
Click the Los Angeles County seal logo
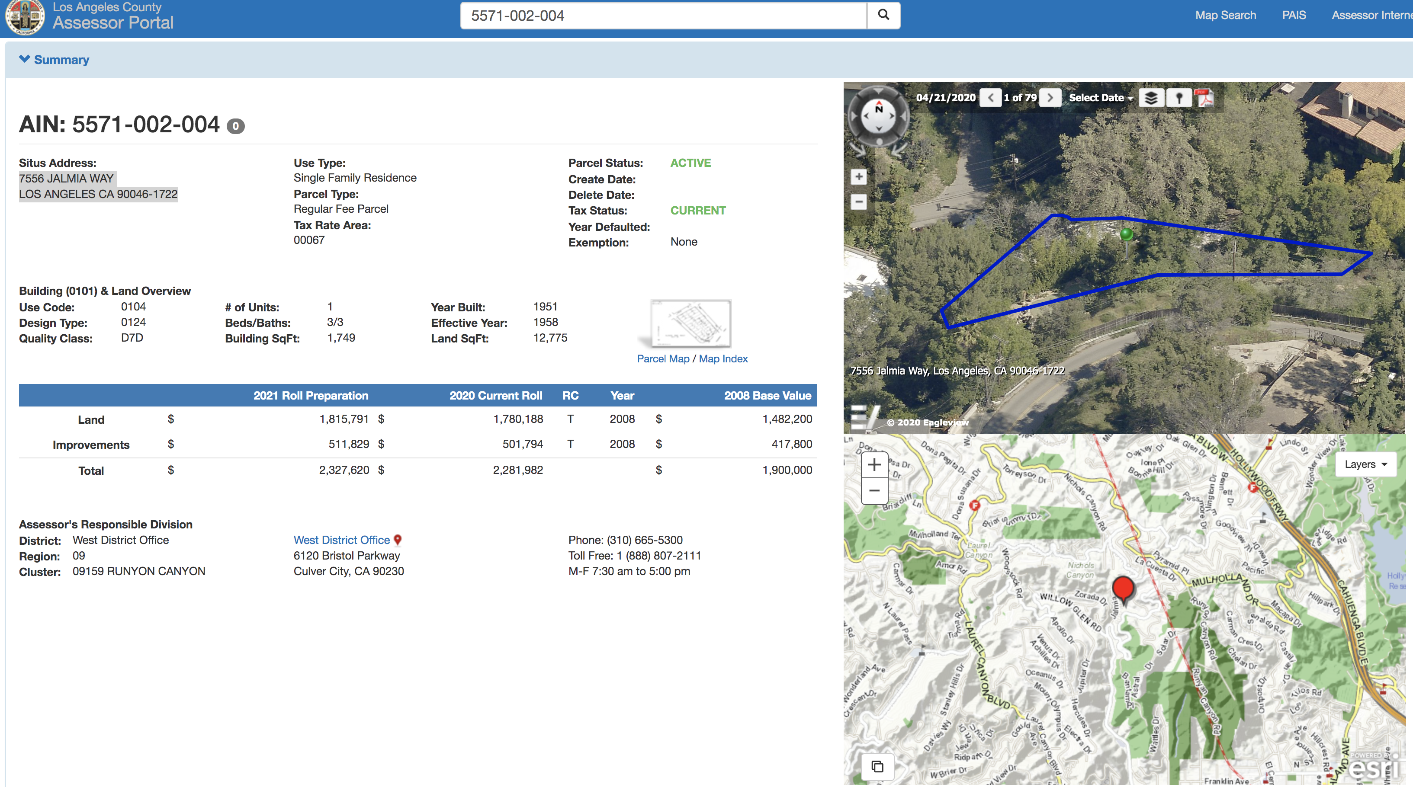pyautogui.click(x=25, y=16)
